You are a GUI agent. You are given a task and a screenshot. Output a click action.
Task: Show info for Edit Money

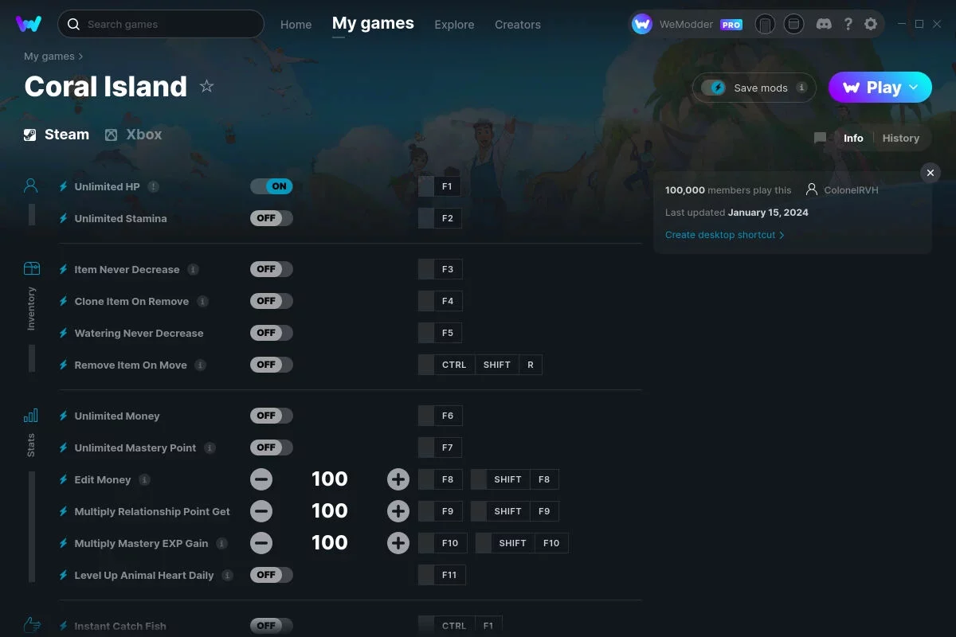[x=144, y=479]
